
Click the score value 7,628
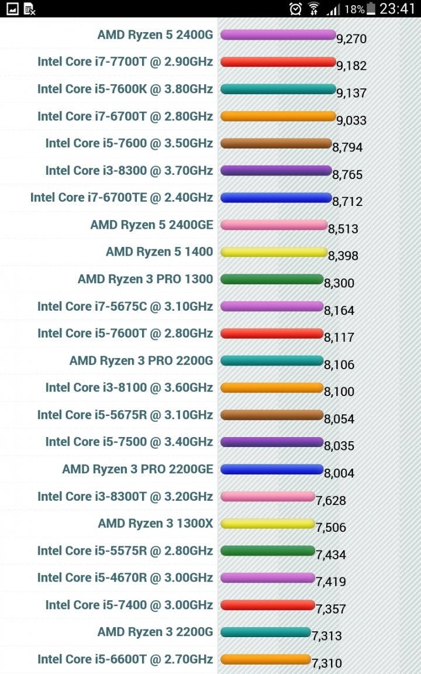coord(331,500)
